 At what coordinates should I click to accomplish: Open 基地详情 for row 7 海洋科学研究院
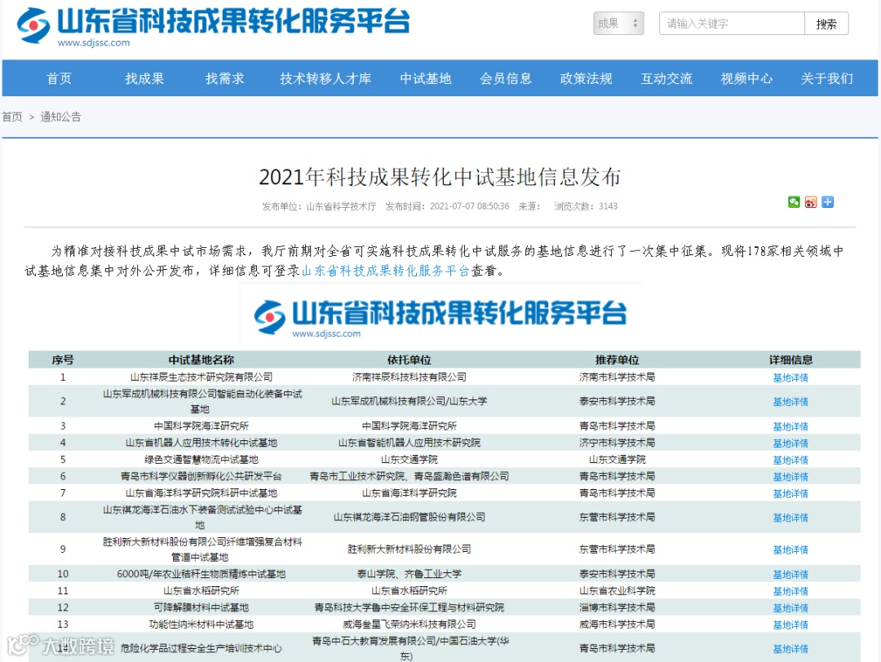[790, 494]
